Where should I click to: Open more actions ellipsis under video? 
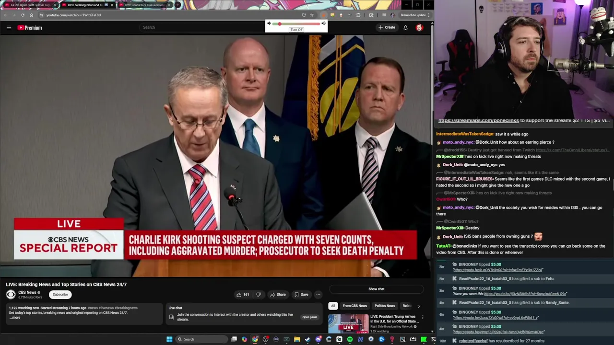(318, 295)
